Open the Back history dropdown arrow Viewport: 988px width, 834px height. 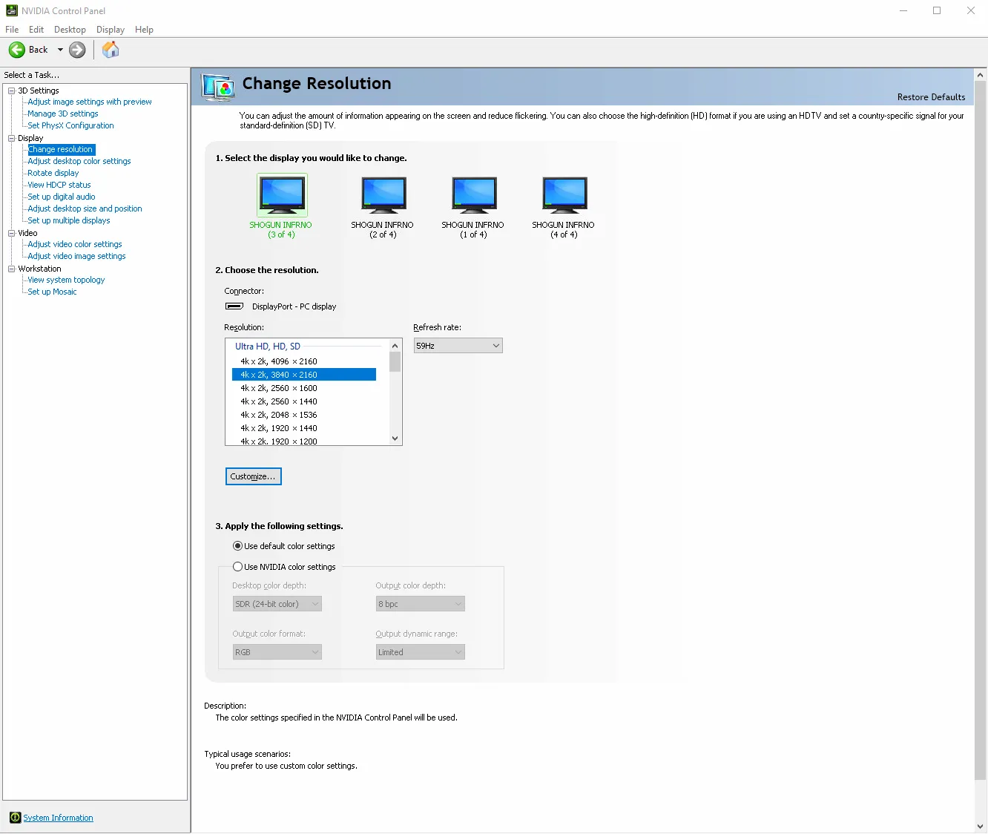pos(60,50)
